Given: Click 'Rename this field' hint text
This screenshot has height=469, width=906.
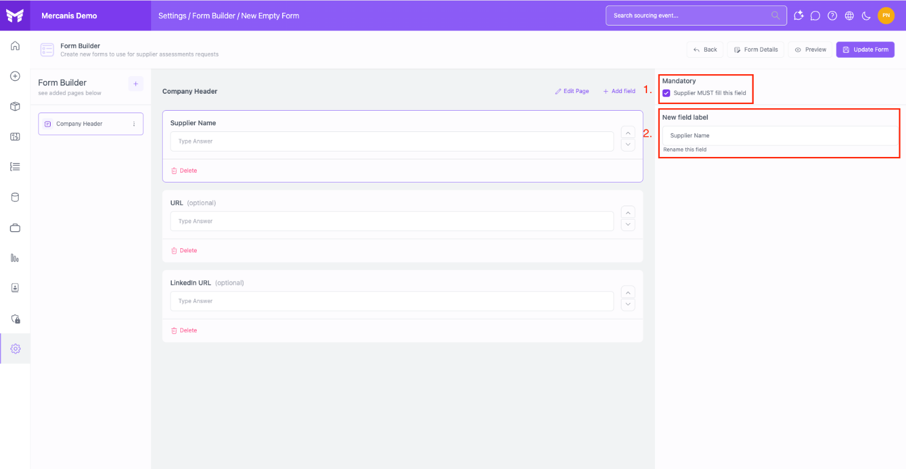Looking at the screenshot, I should tap(685, 150).
